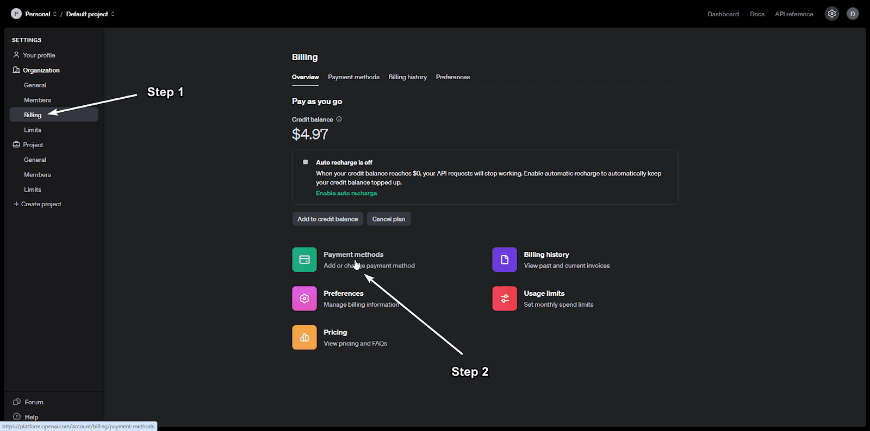Image resolution: width=870 pixels, height=431 pixels.
Task: Click the red Usage limits sliders icon
Action: pos(505,299)
